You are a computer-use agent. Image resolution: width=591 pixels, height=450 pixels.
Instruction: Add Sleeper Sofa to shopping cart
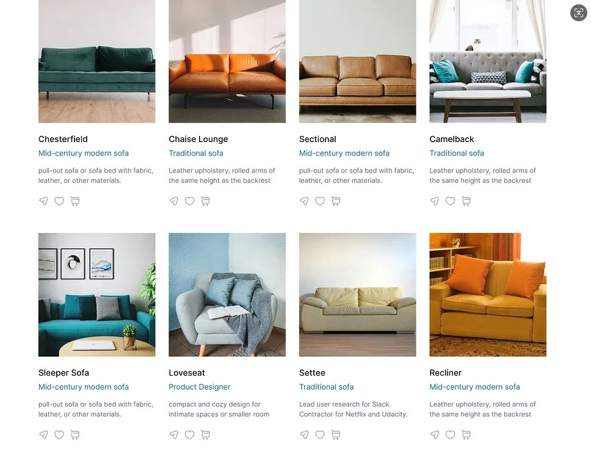click(x=74, y=435)
